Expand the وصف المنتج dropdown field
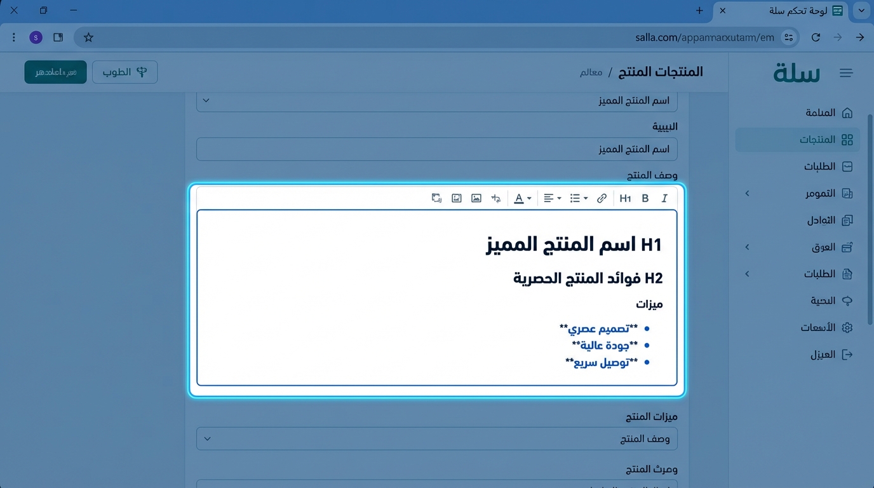This screenshot has height=488, width=874. point(436,438)
